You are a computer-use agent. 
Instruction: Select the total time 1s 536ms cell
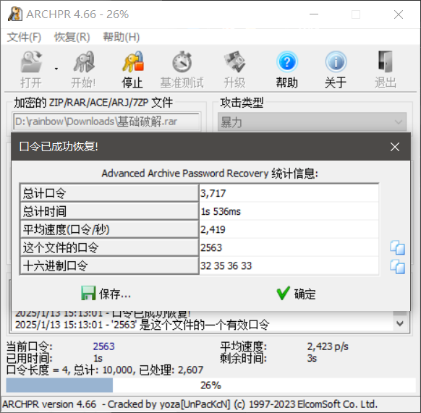289,211
